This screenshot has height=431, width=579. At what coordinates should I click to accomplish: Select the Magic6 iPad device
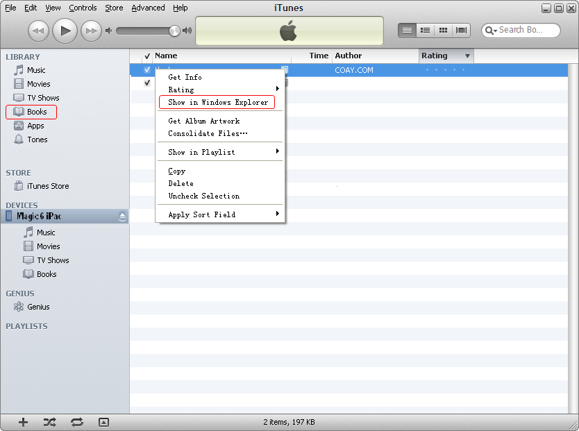click(x=39, y=217)
